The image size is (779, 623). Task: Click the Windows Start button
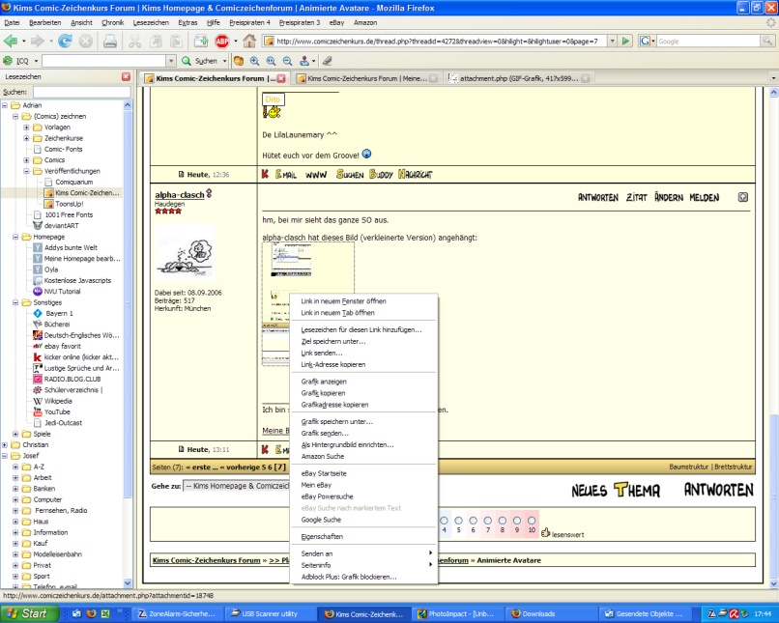[x=26, y=613]
